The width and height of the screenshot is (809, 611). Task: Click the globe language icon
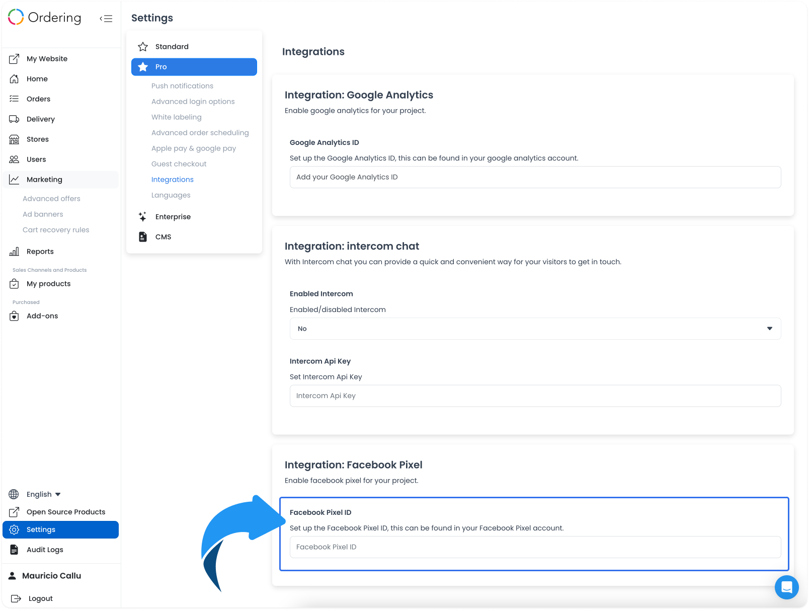[14, 494]
